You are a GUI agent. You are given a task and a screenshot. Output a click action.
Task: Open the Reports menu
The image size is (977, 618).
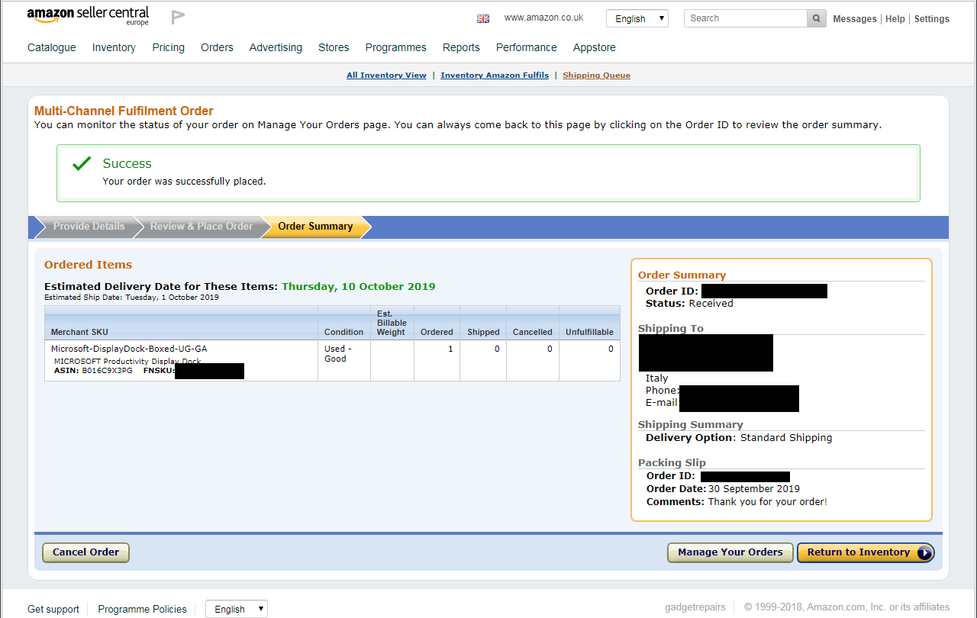pyautogui.click(x=461, y=47)
